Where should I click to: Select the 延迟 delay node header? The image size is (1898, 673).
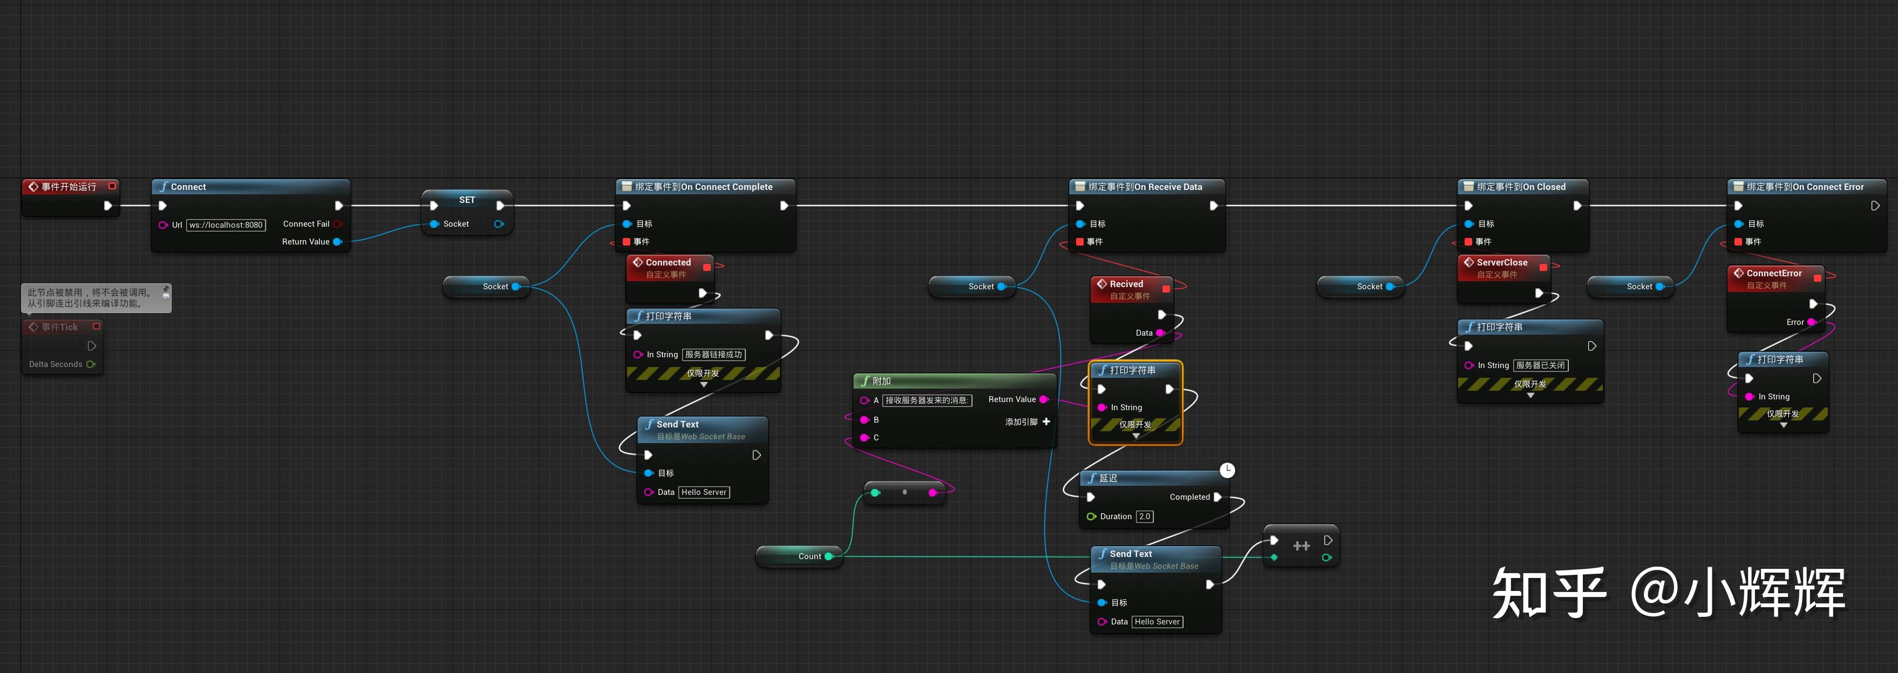(x=1154, y=478)
